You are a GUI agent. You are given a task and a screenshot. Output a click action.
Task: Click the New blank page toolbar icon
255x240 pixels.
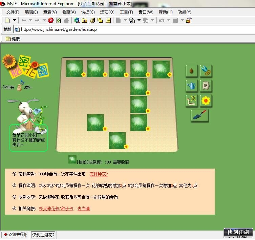click(7, 20)
